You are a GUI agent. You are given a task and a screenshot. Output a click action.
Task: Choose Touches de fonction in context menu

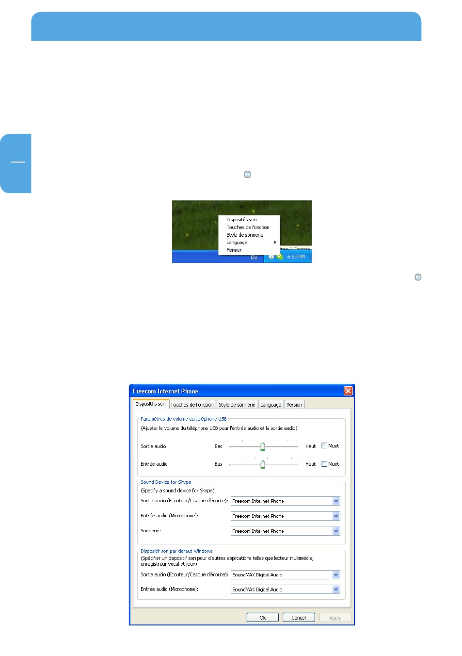[248, 227]
